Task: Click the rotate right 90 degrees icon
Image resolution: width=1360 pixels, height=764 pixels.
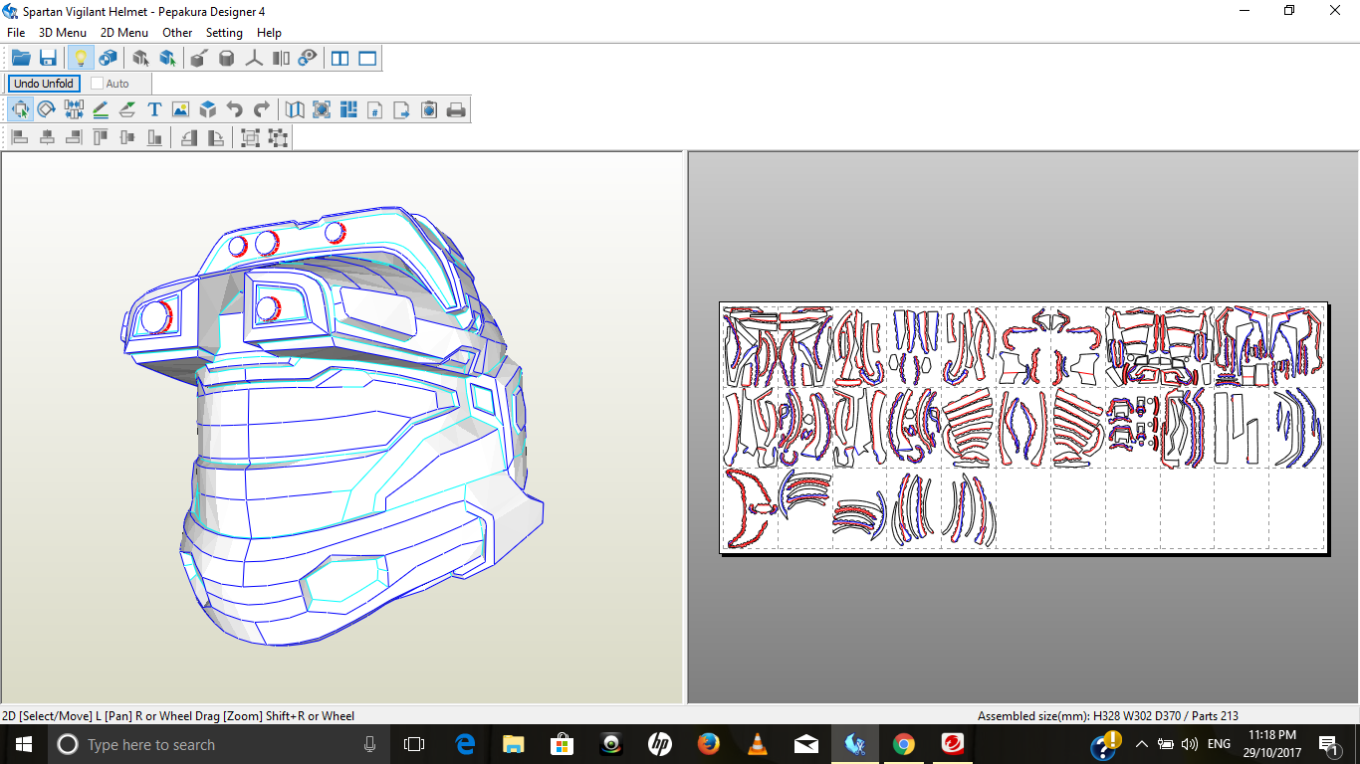Action: tap(215, 137)
